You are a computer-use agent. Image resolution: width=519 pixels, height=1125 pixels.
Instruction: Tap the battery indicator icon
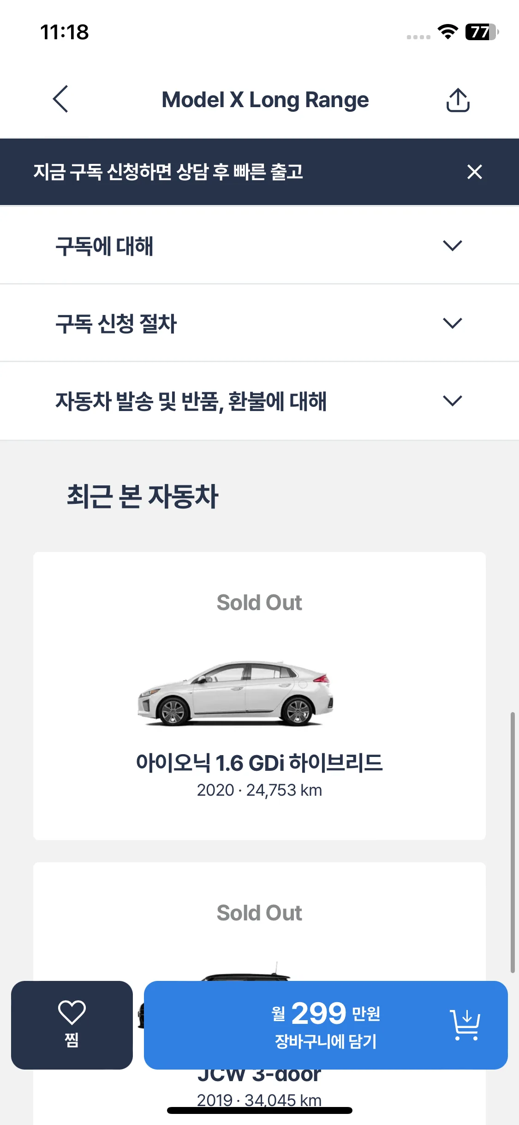click(x=482, y=32)
